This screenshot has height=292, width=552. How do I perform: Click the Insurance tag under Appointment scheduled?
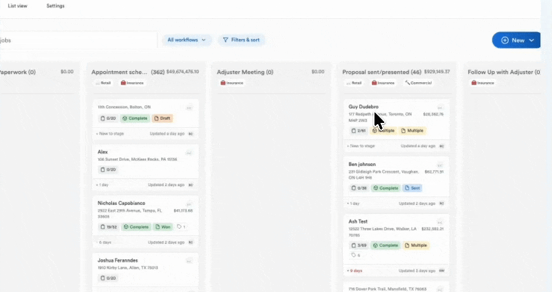132,83
